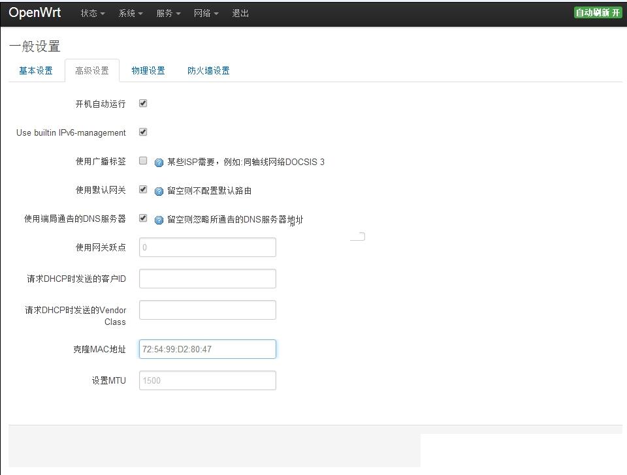Image resolution: width=627 pixels, height=475 pixels.
Task: Click help icon beside 使用端局通告的DNS服务器
Action: tap(159, 220)
